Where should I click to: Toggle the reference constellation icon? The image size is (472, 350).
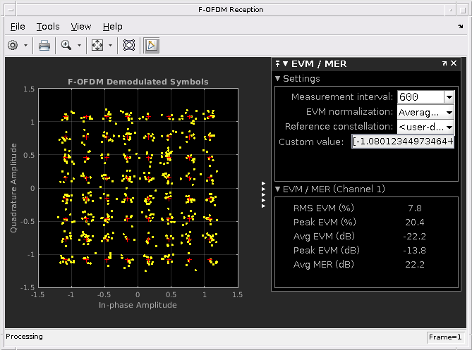coord(129,45)
